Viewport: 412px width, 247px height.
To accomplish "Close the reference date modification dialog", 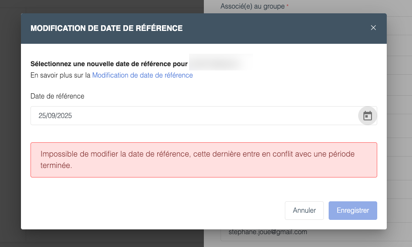I will pyautogui.click(x=373, y=28).
